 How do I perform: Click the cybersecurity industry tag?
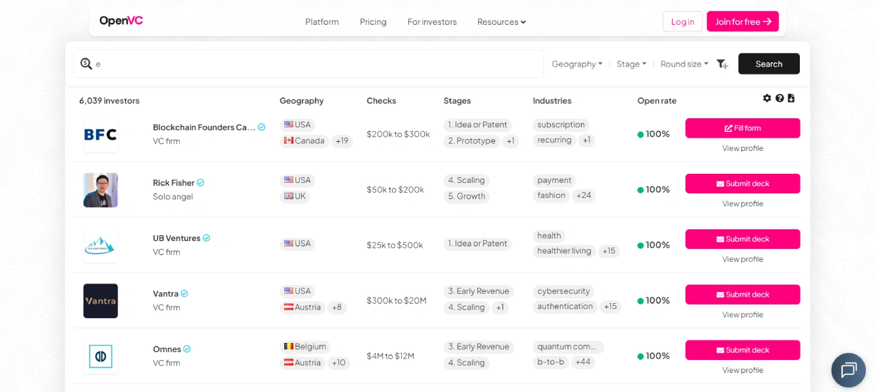(x=563, y=291)
